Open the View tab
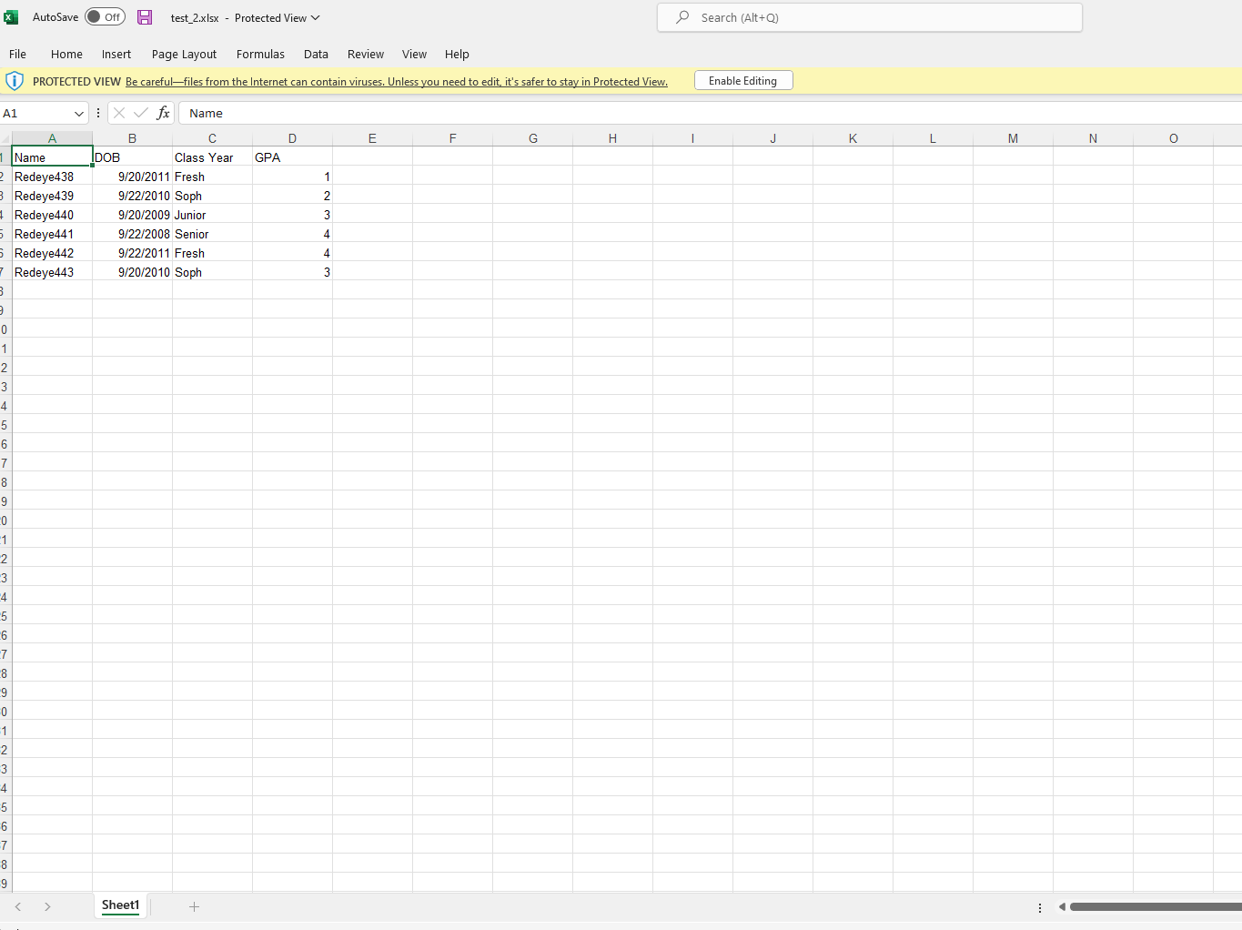This screenshot has width=1242, height=930. point(414,54)
